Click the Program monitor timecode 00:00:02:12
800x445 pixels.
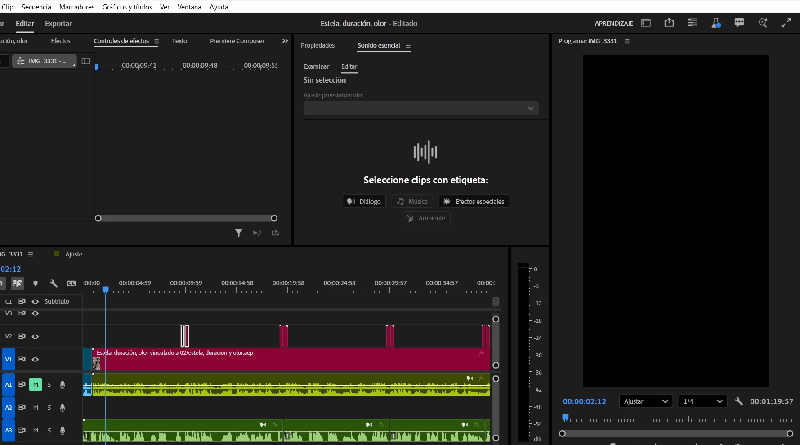click(585, 401)
